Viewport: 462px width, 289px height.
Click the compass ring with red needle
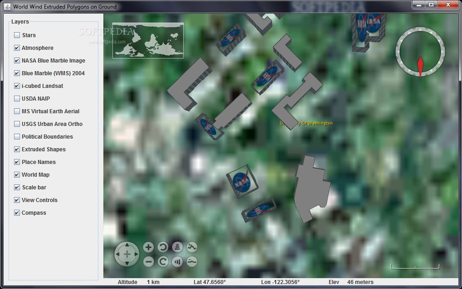420,53
